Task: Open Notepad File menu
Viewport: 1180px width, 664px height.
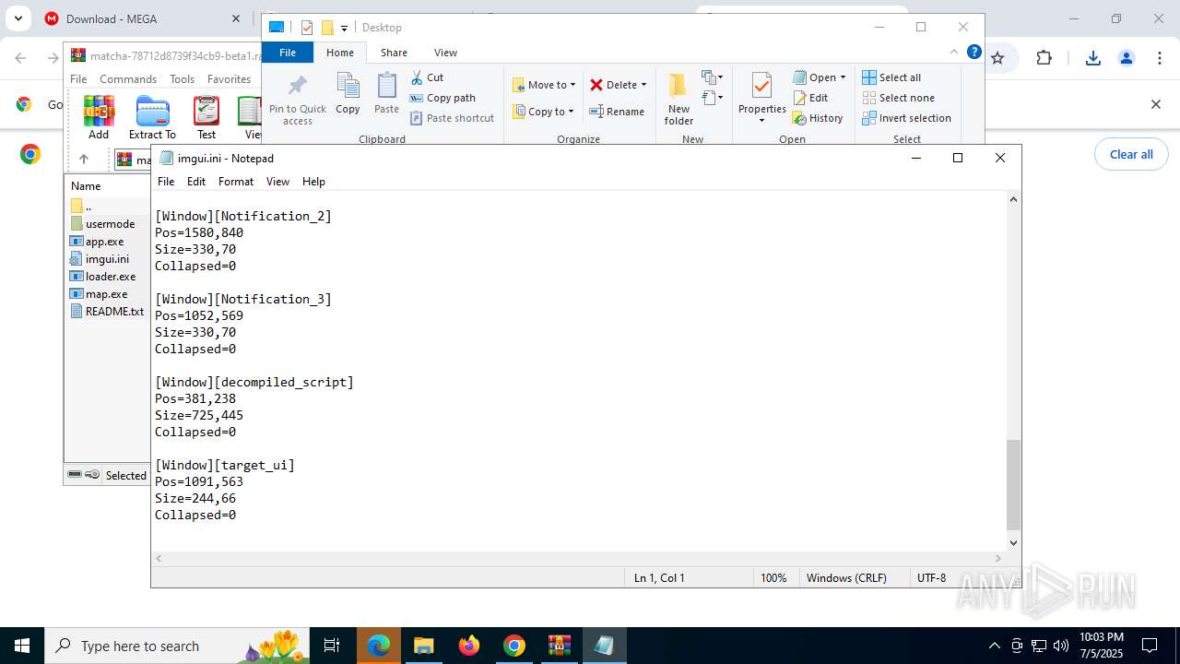Action: [166, 182]
